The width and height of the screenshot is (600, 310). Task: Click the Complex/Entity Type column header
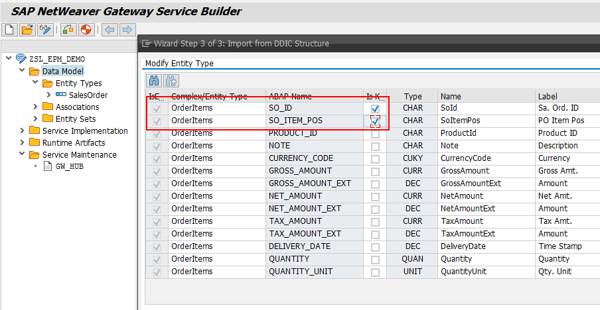point(217,97)
